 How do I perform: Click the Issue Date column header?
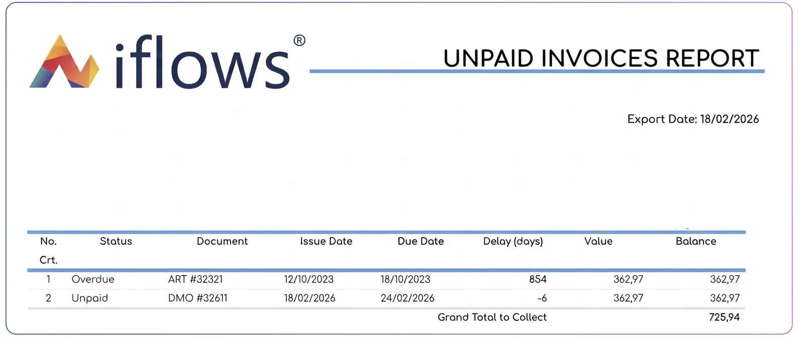point(326,241)
